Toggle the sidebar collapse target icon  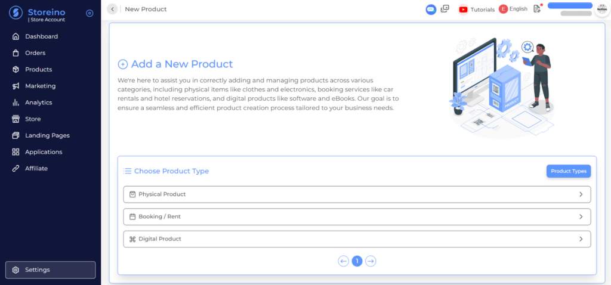90,13
